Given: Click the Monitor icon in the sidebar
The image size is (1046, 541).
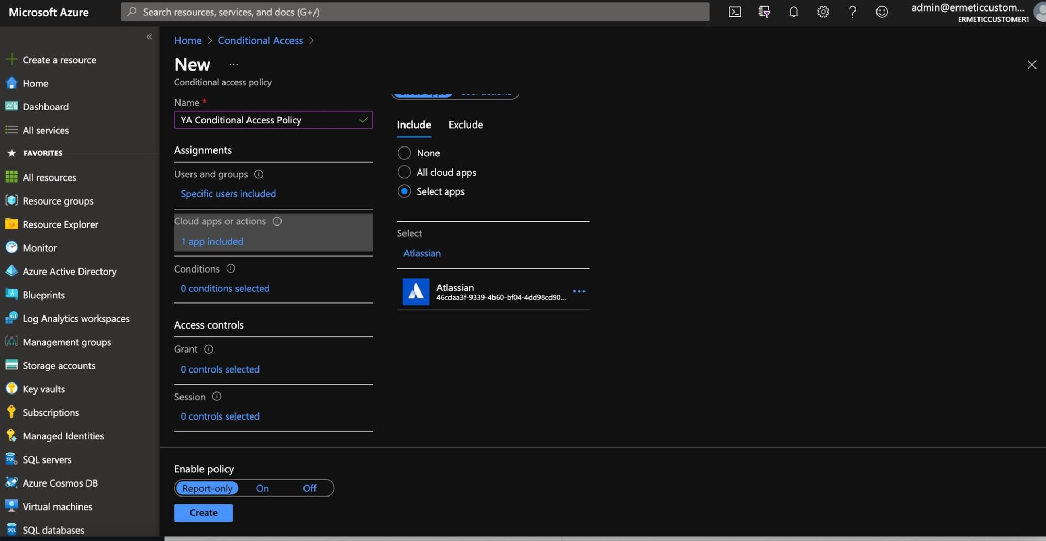Looking at the screenshot, I should [11, 247].
